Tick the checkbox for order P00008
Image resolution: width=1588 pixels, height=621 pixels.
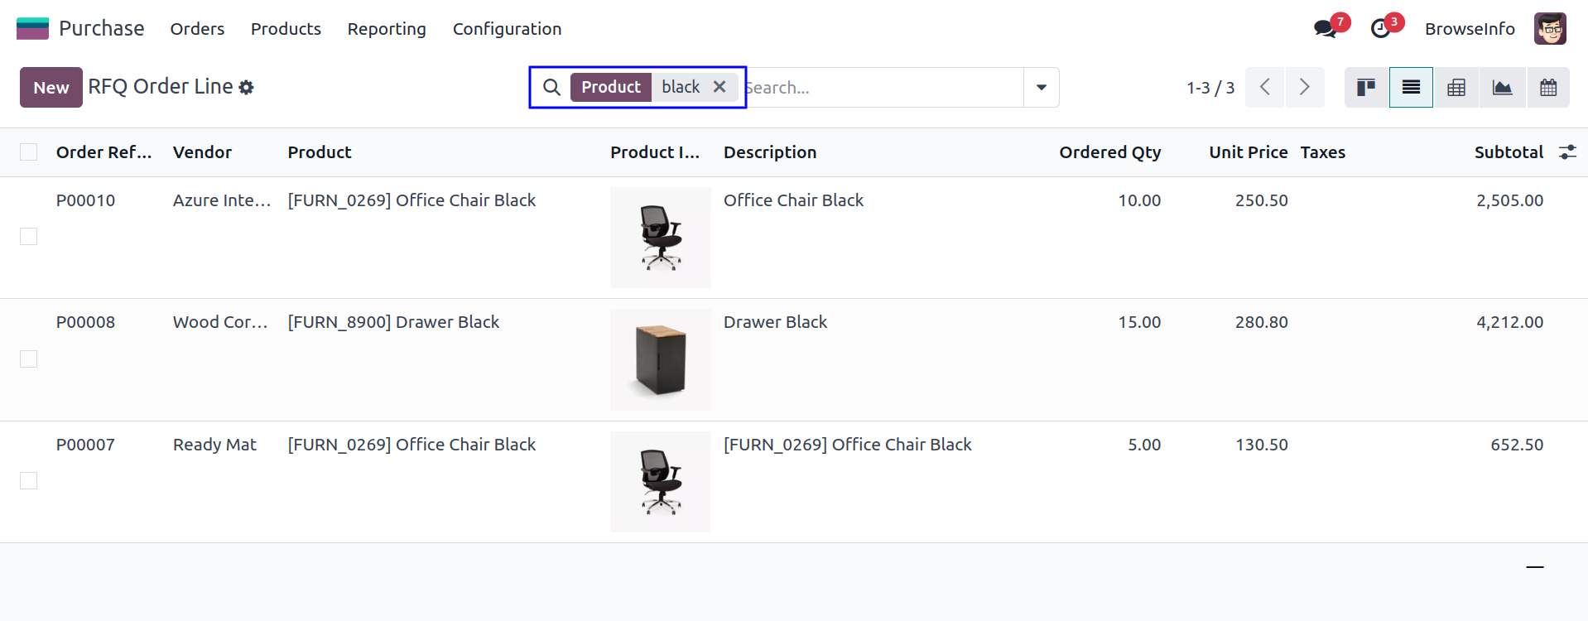(x=29, y=359)
